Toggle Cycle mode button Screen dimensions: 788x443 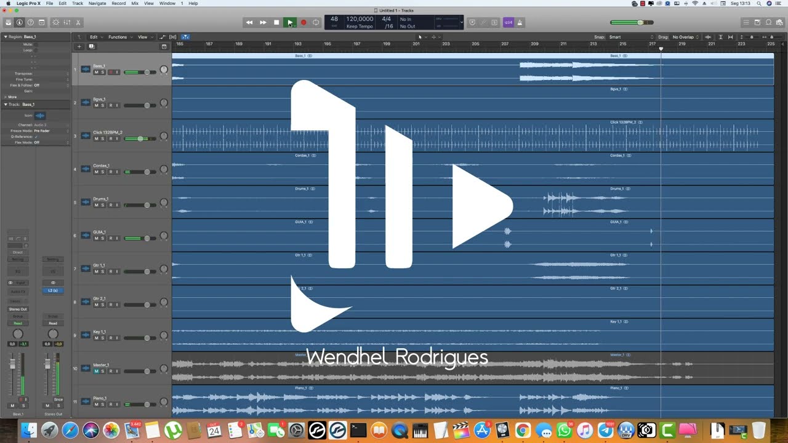tap(316, 23)
